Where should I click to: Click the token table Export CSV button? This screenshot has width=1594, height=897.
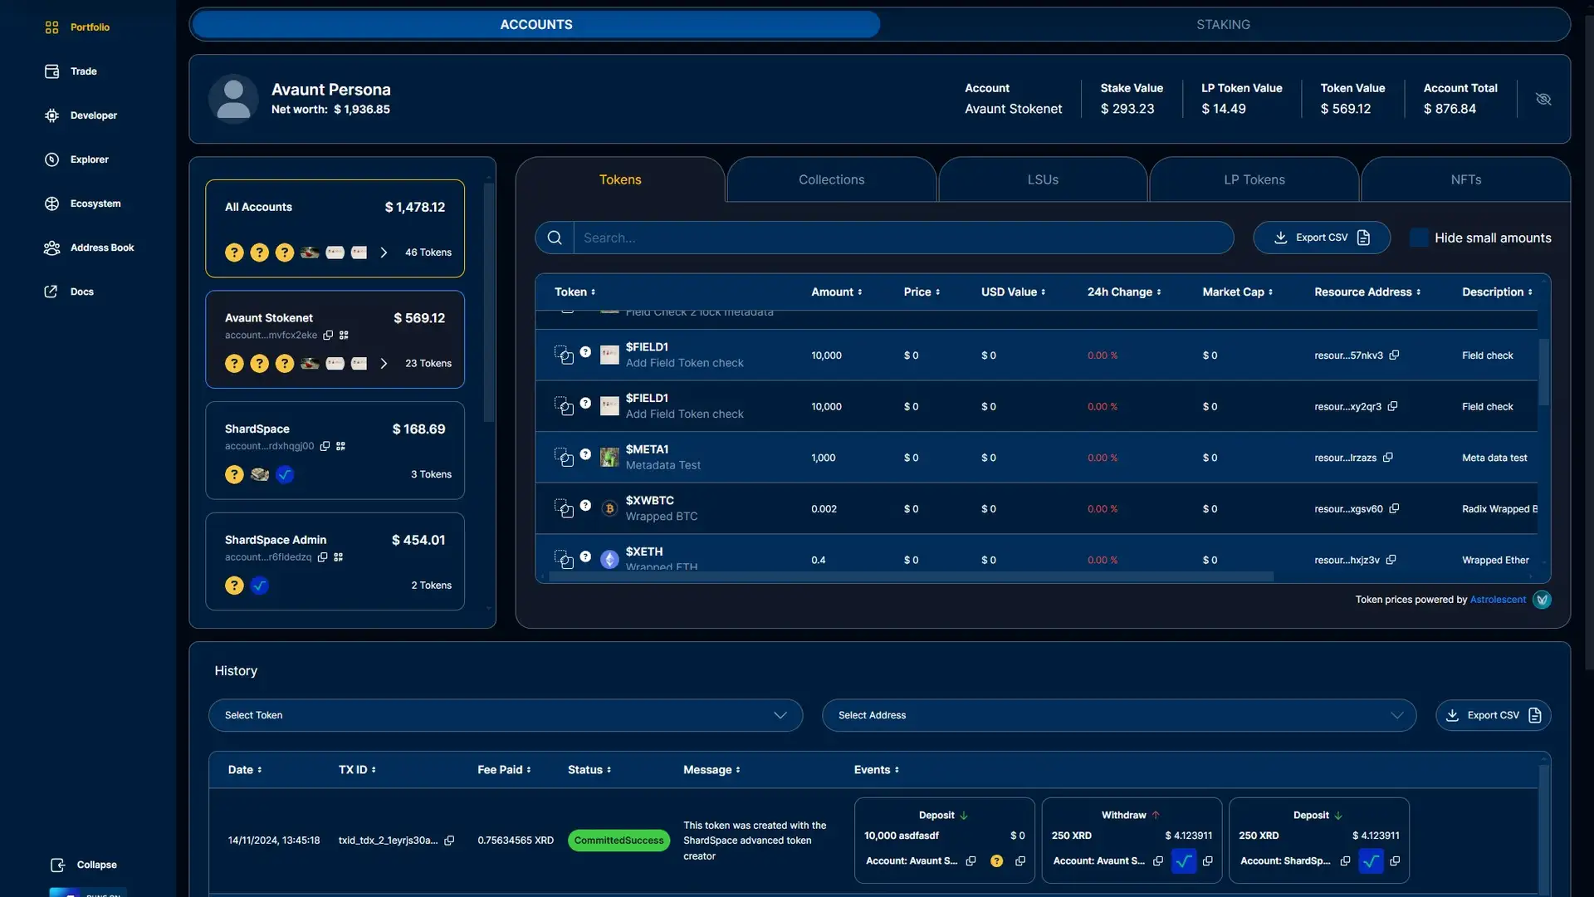pyautogui.click(x=1322, y=238)
